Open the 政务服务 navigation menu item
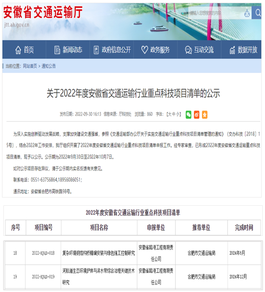265x292 pixels. point(155,50)
